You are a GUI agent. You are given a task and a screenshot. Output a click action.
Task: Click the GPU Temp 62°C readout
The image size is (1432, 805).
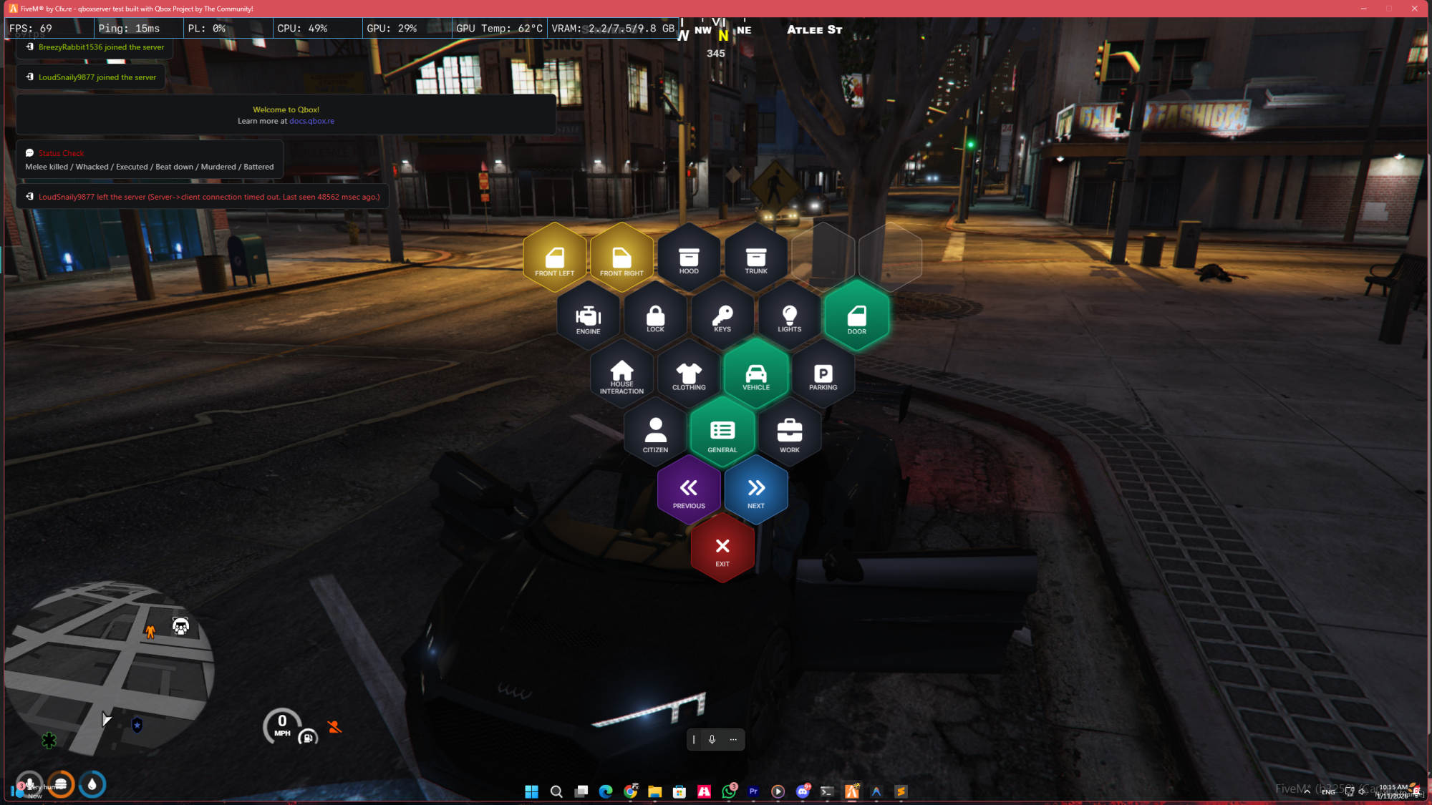pos(499,29)
